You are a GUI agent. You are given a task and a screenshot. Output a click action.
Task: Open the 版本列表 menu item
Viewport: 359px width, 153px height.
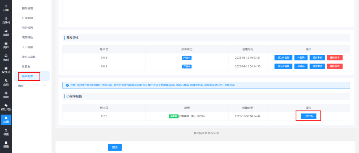(x=27, y=76)
